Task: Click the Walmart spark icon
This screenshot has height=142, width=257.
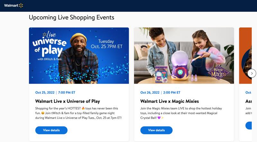Action: click(21, 5)
